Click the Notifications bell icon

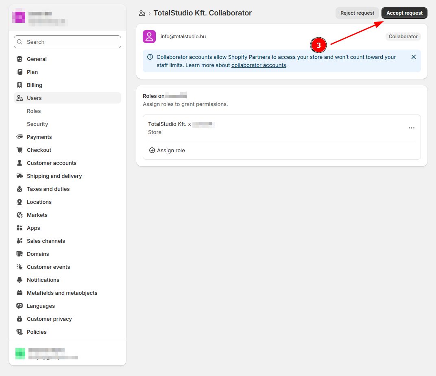click(20, 280)
